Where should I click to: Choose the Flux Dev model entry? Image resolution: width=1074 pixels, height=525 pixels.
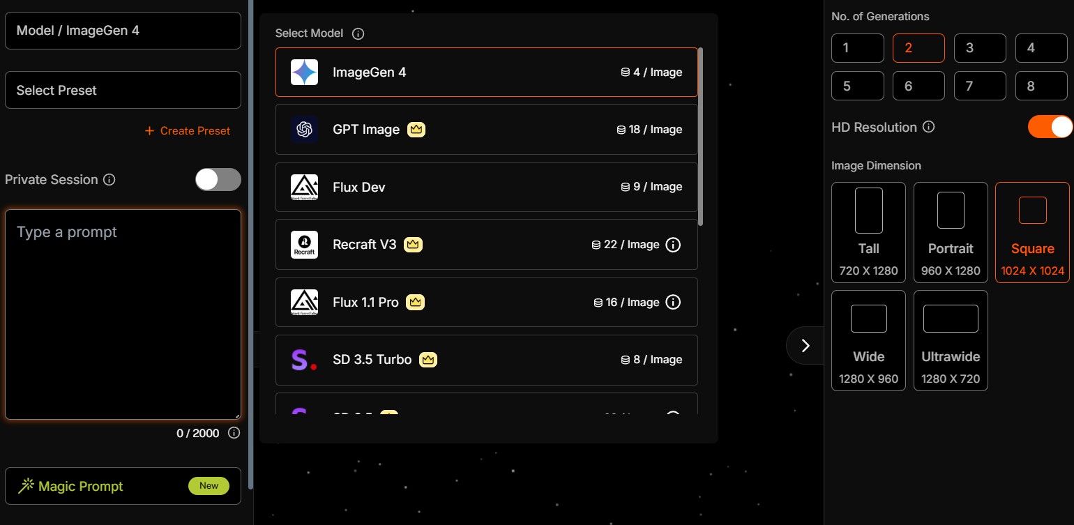coord(486,187)
